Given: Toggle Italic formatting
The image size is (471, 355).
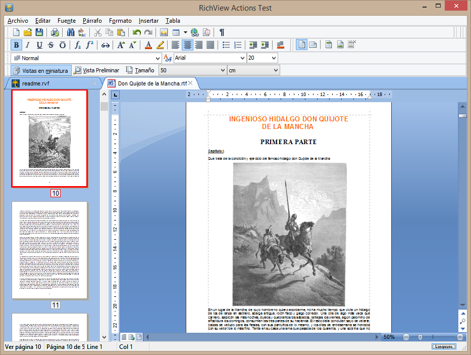Looking at the screenshot, I should point(28,45).
